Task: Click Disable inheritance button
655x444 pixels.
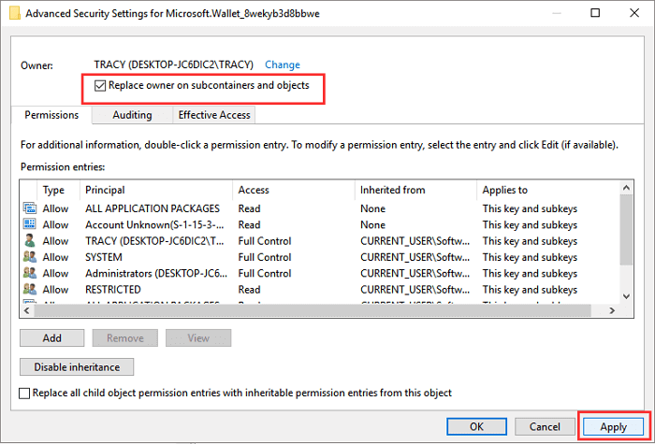Action: coord(77,367)
